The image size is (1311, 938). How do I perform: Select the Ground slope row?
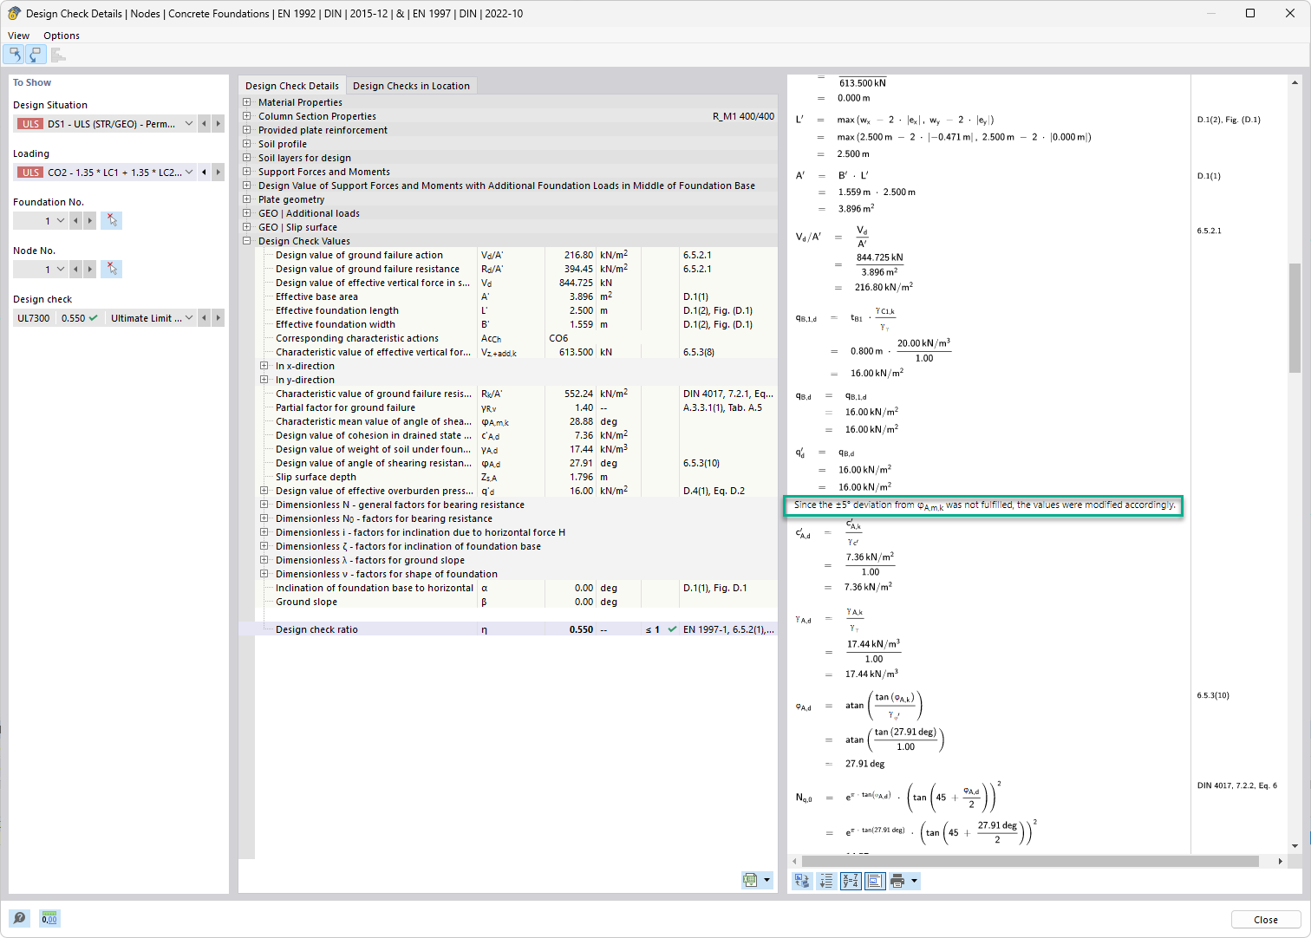point(517,602)
